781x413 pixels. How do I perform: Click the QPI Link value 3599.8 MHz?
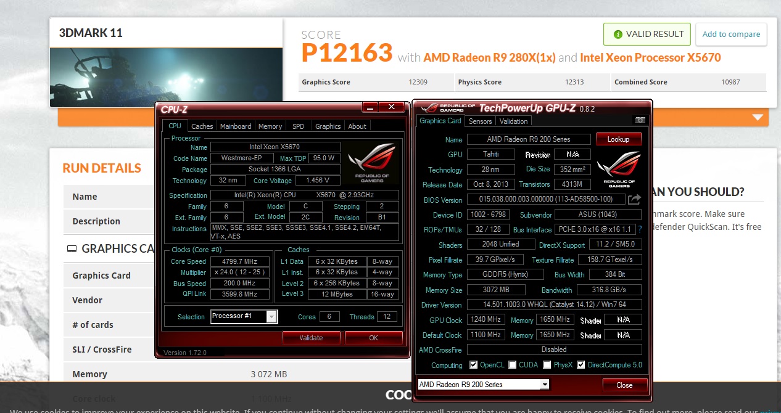coord(240,294)
